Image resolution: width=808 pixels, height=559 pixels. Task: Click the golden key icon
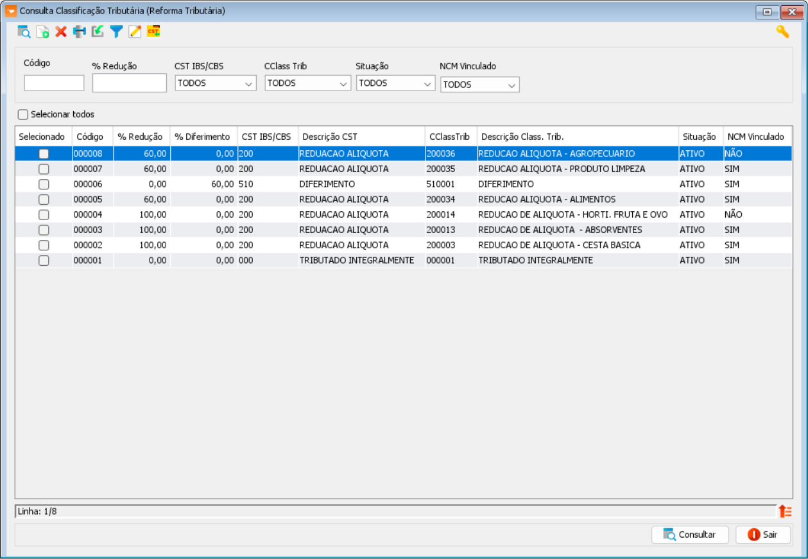(x=782, y=31)
